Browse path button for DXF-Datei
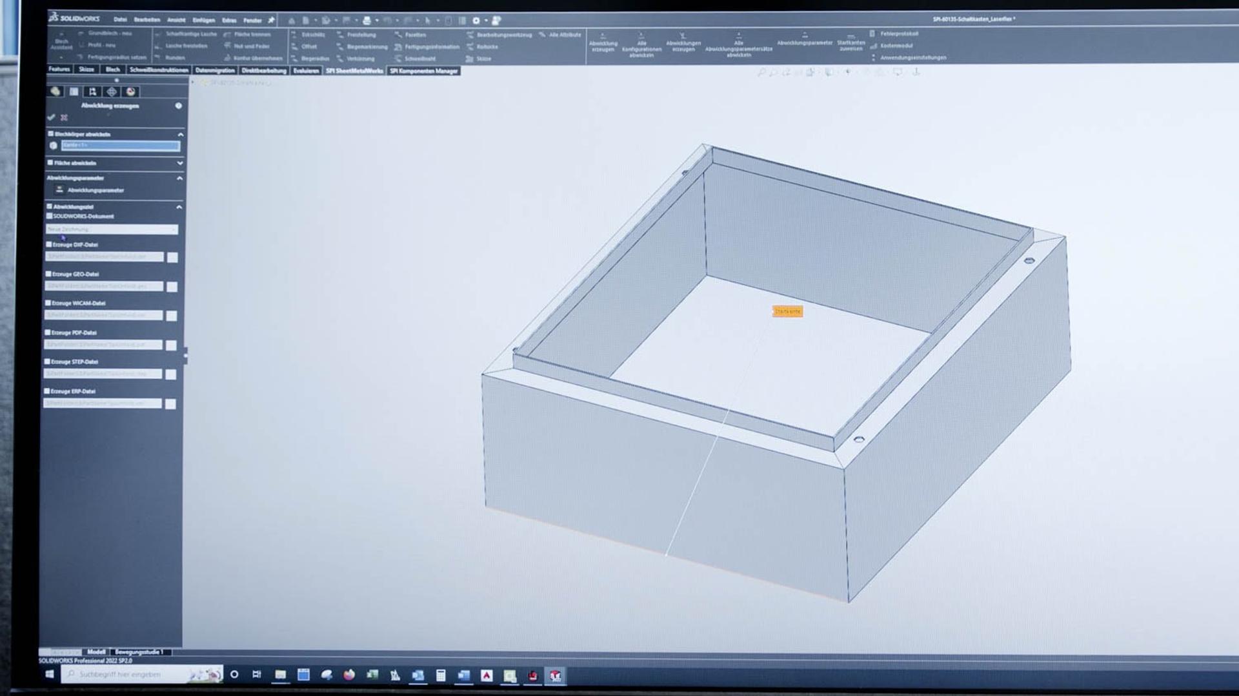The width and height of the screenshot is (1239, 696). click(172, 258)
